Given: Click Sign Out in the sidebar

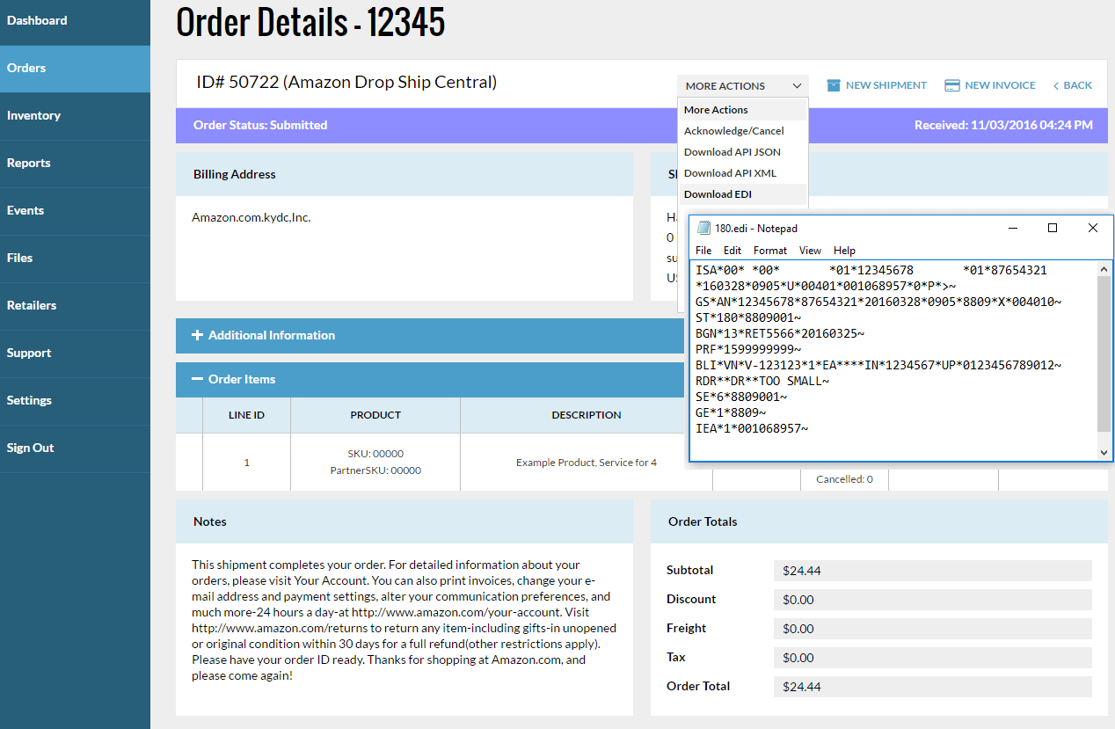Looking at the screenshot, I should [75, 448].
